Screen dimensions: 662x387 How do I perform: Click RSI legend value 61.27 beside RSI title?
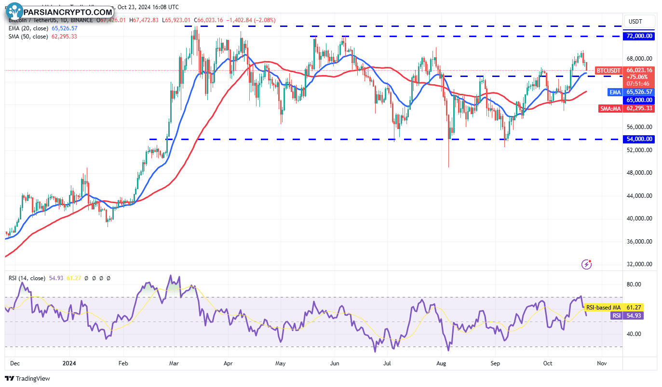73,278
